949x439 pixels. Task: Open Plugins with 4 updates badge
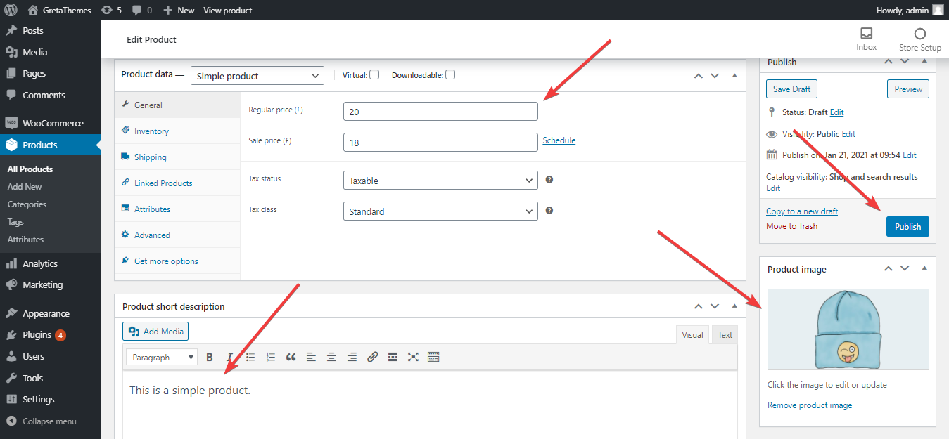pos(51,334)
